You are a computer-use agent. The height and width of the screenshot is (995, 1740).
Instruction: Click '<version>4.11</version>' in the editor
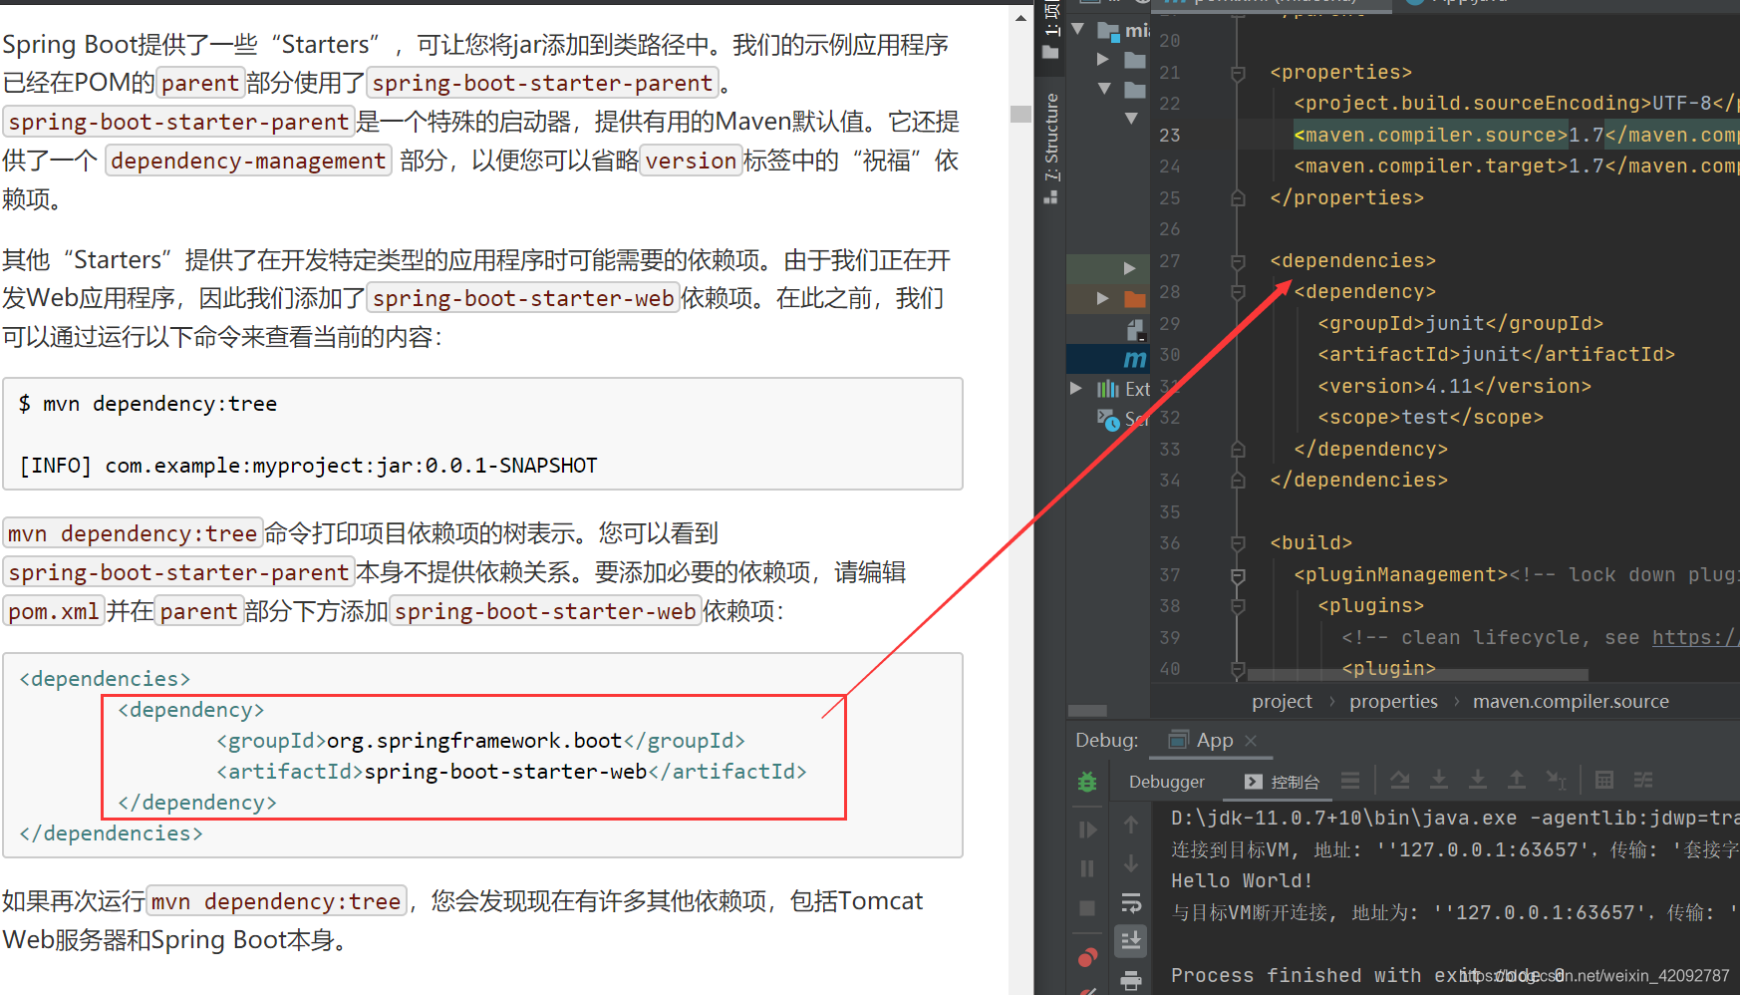tap(1454, 386)
